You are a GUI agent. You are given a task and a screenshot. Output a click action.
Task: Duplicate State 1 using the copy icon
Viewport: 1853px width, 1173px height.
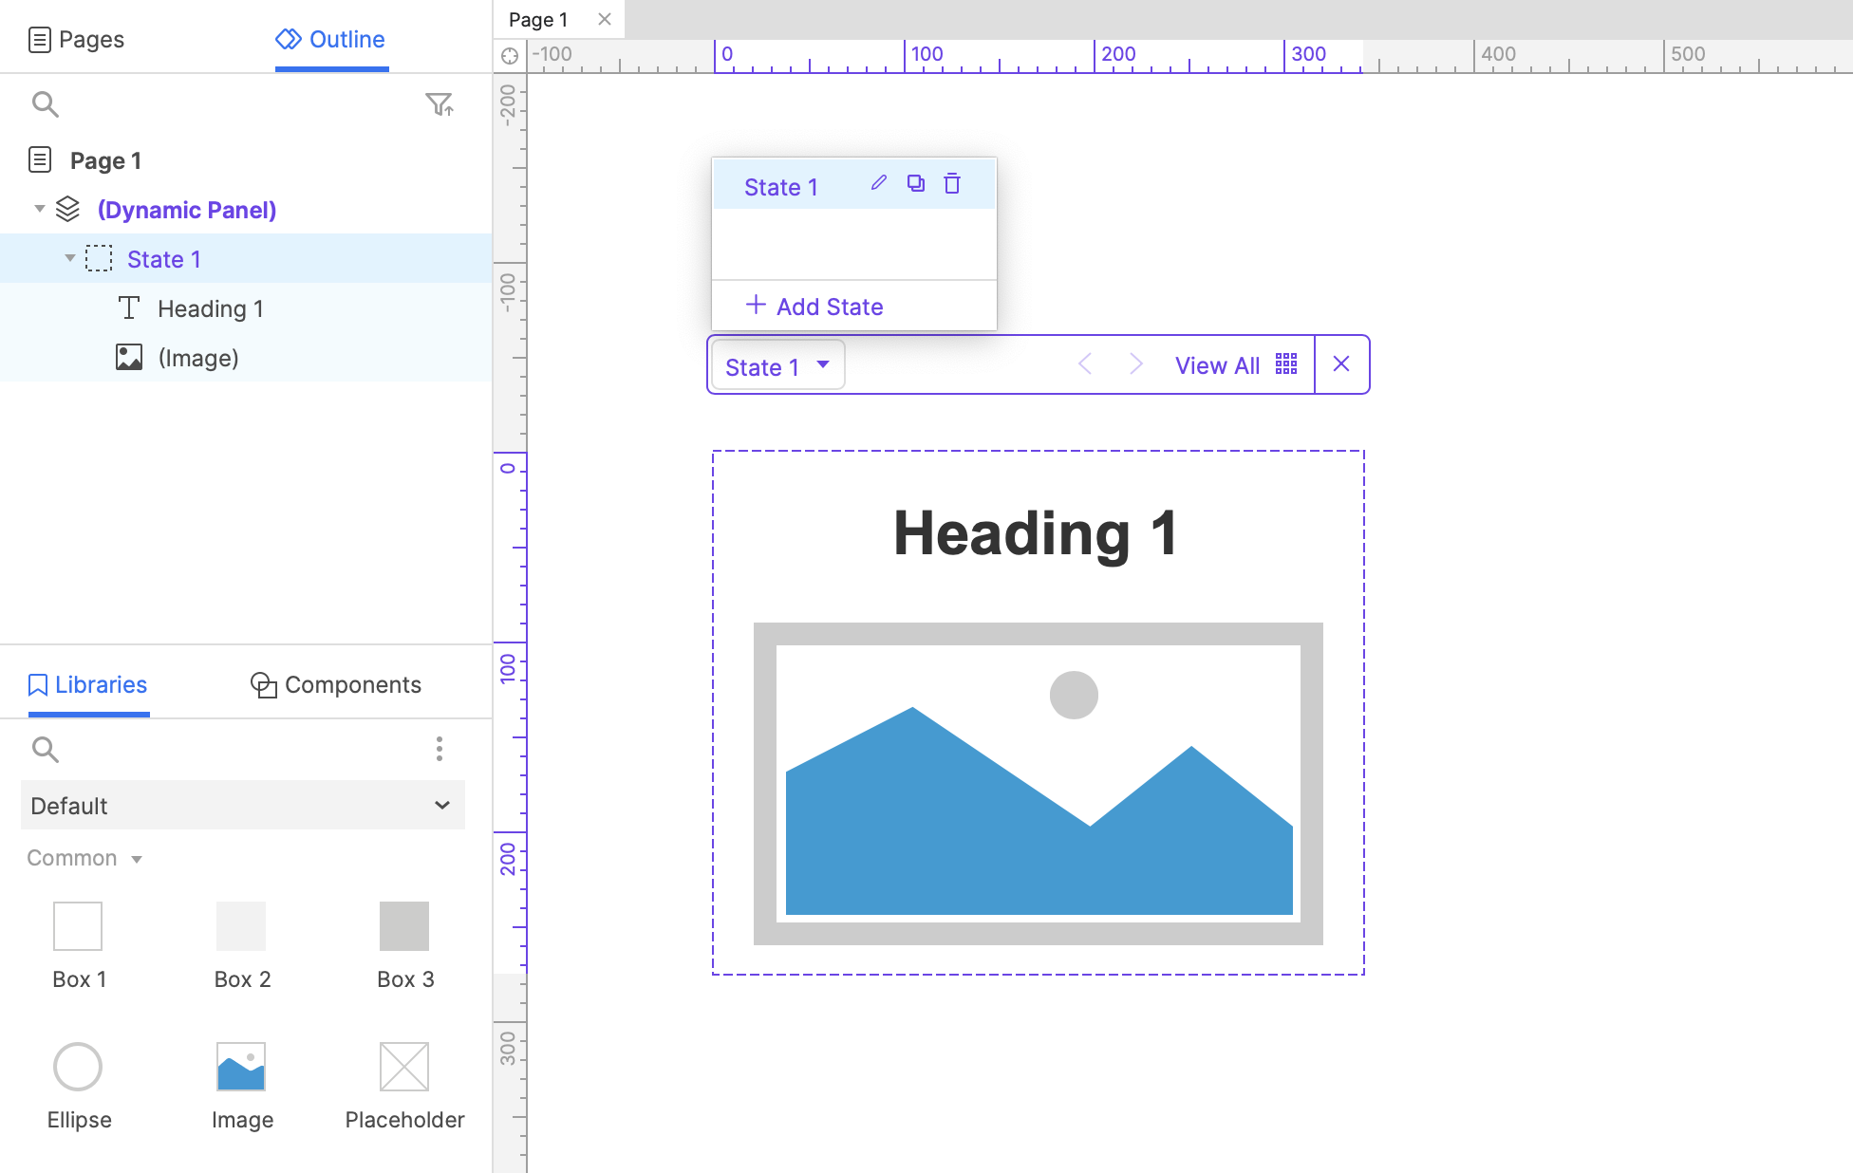(915, 183)
